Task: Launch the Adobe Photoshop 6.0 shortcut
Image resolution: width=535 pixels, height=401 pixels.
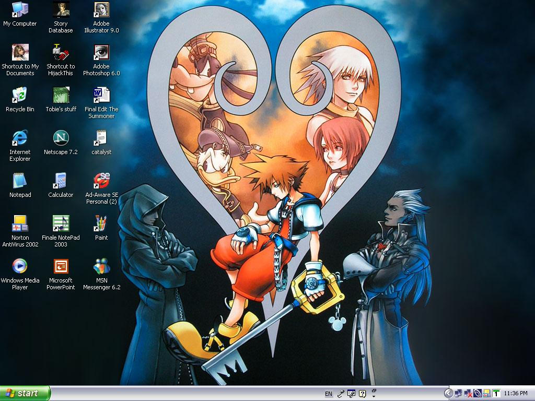Action: pos(101,60)
